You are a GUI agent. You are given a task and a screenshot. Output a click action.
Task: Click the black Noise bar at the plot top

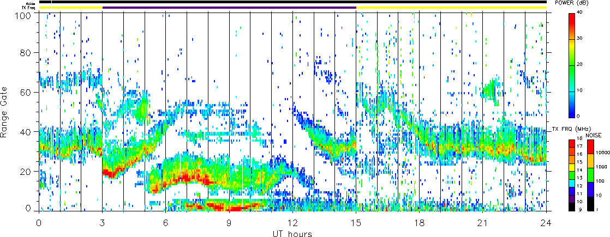[x=292, y=2]
